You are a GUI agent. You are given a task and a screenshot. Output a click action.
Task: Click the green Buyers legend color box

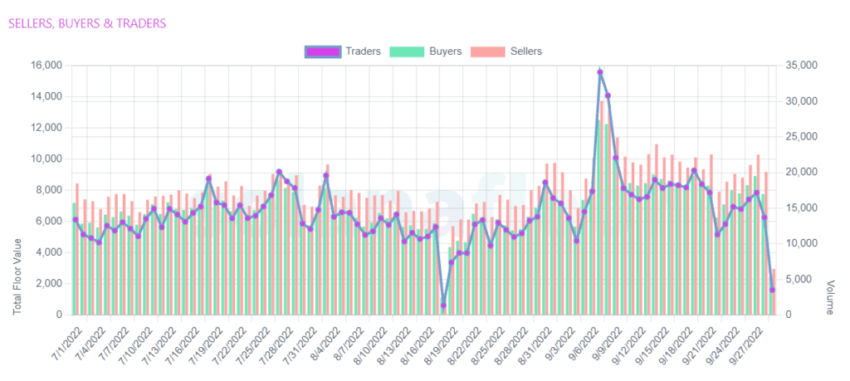coord(405,51)
